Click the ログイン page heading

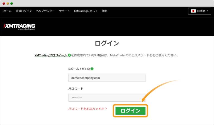click(107, 43)
